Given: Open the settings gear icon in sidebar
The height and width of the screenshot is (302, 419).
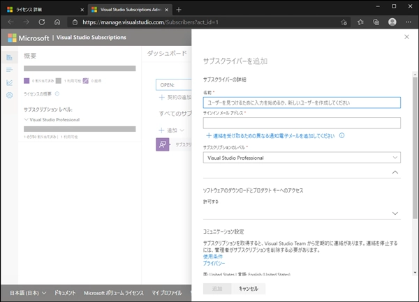Looking at the screenshot, I should tap(9, 96).
